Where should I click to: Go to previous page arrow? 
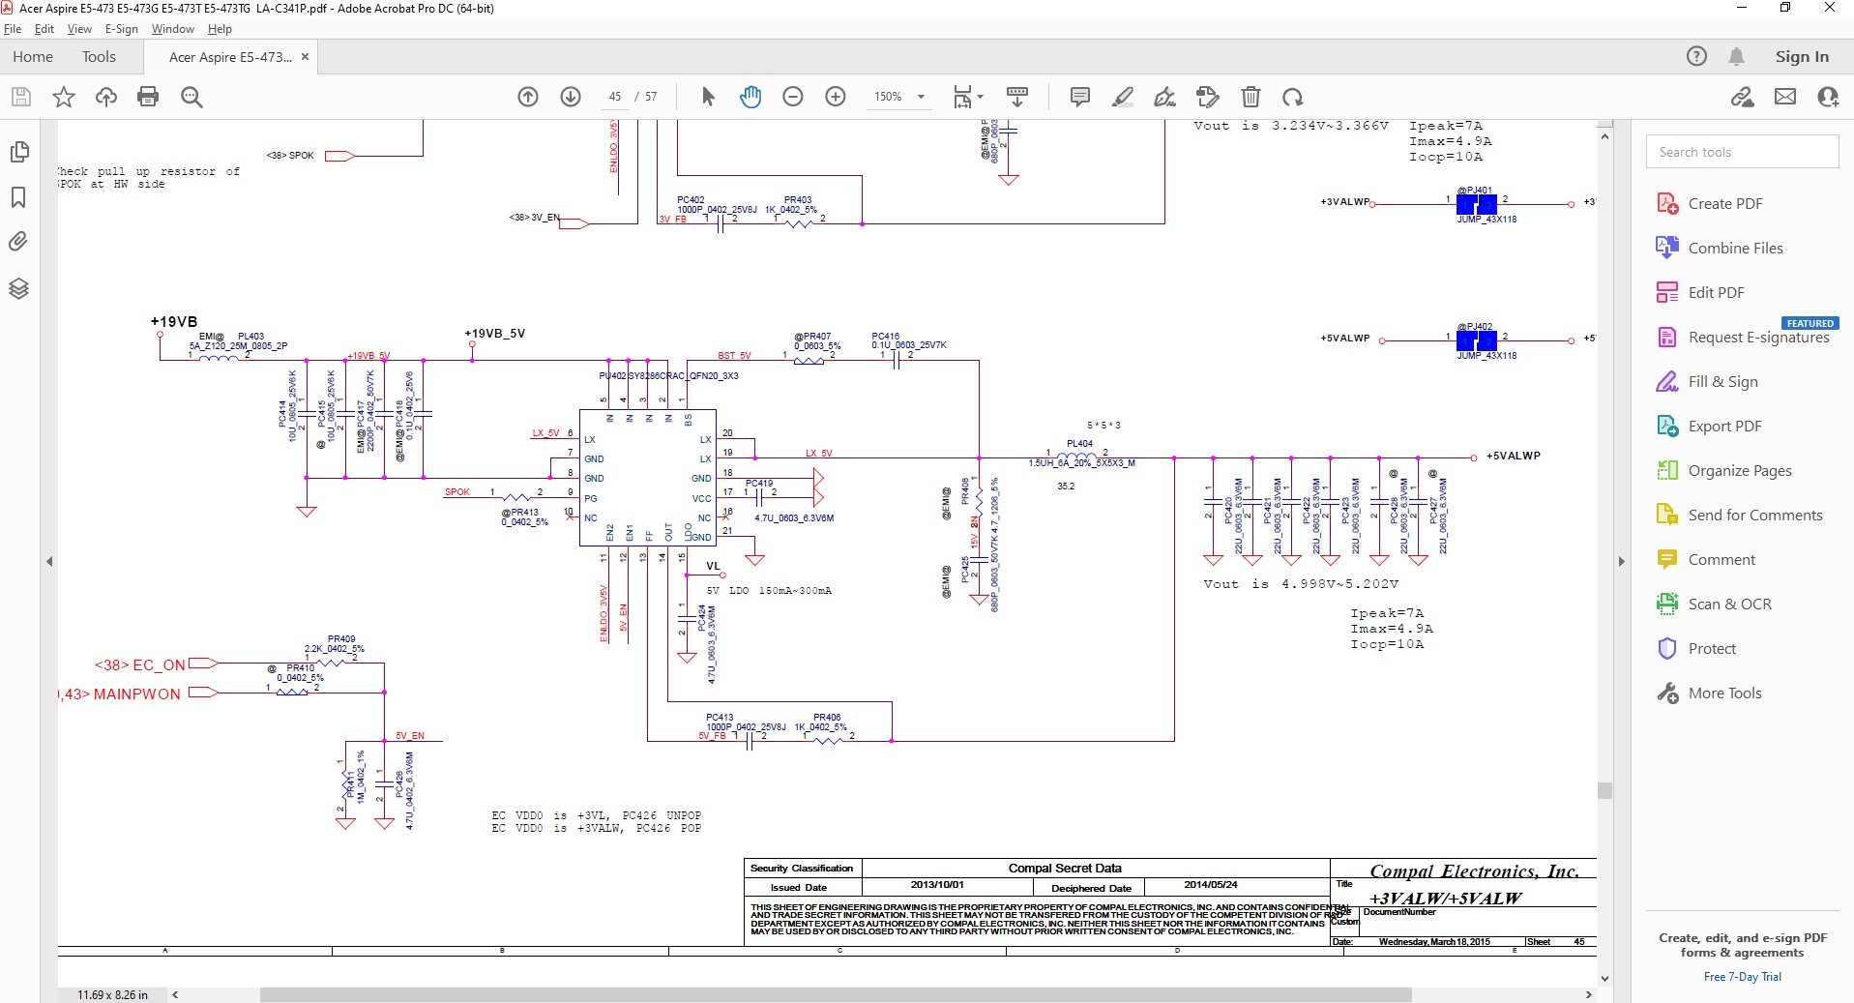pyautogui.click(x=528, y=97)
